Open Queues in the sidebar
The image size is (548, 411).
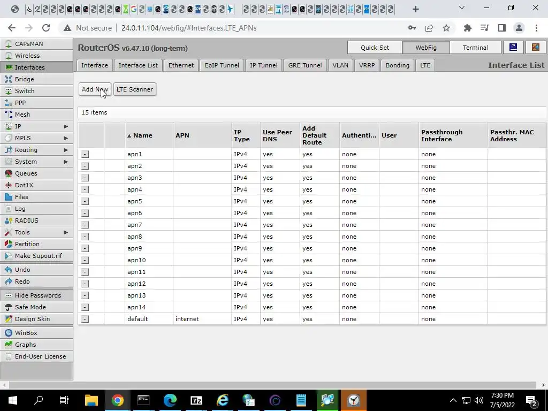click(36, 173)
